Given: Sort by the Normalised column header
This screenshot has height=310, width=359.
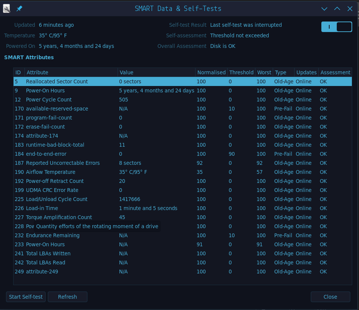Looking at the screenshot, I should click(x=211, y=72).
